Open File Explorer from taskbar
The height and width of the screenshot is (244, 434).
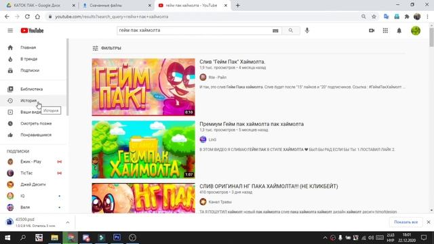click(54, 238)
